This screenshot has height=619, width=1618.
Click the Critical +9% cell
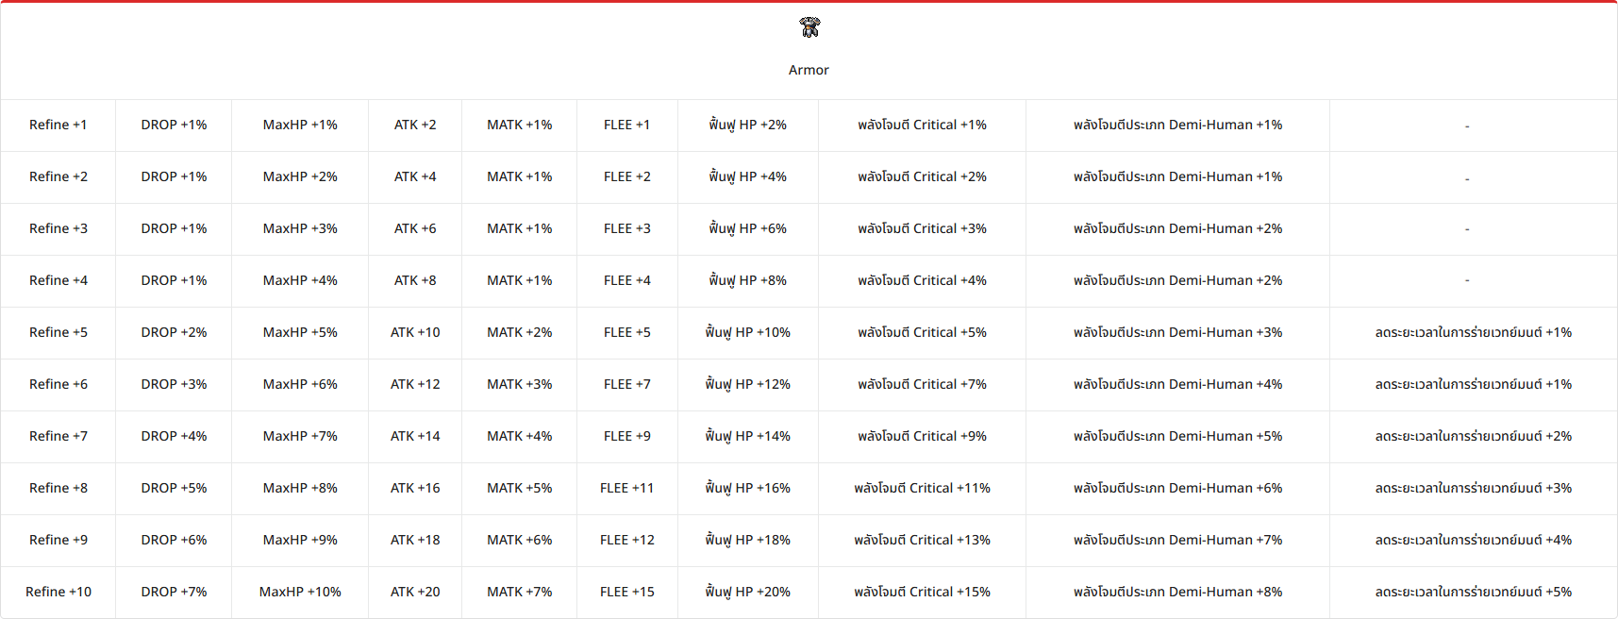[922, 436]
